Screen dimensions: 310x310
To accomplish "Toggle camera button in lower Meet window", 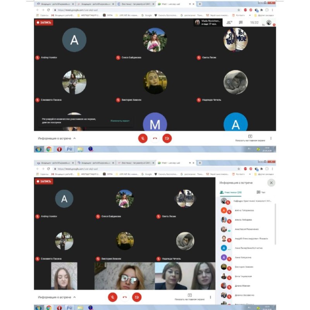I will (x=137, y=297).
